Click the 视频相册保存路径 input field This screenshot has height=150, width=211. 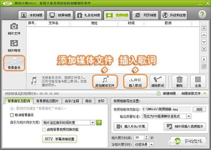166,109
